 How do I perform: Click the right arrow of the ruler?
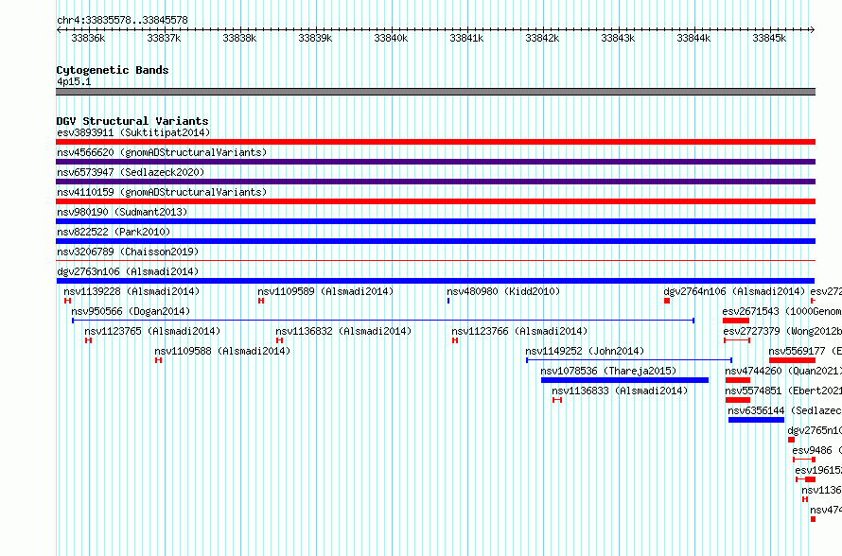point(813,30)
